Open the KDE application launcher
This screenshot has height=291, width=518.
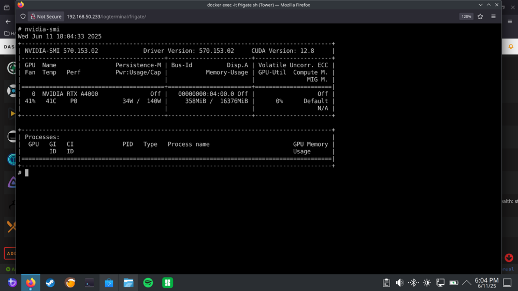(x=12, y=282)
